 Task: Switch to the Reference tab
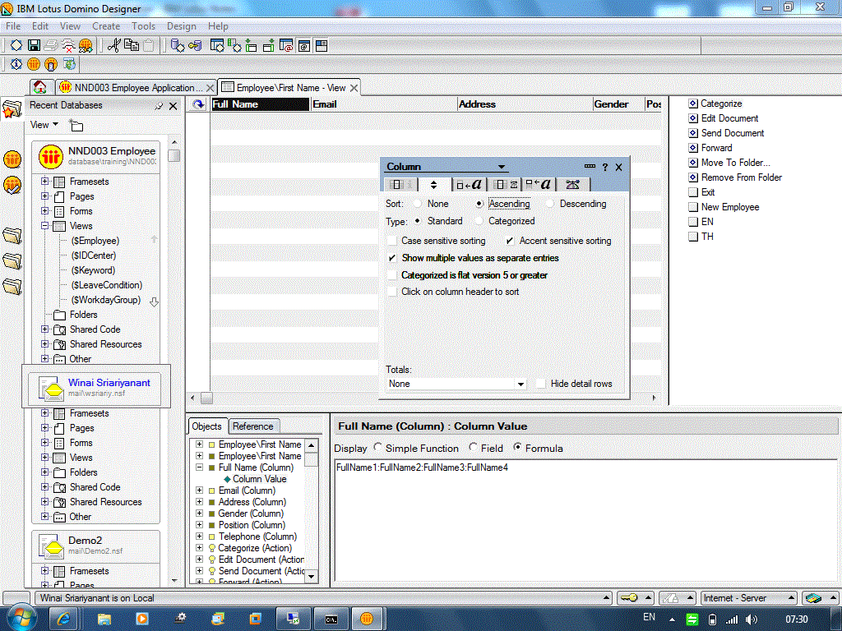253,426
